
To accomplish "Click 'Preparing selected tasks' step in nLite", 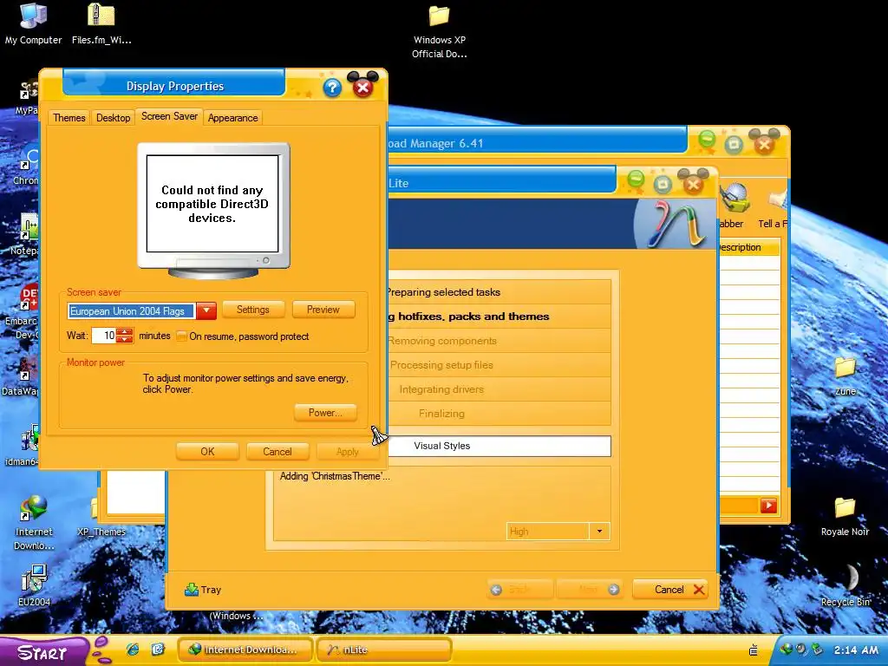I will pos(443,292).
